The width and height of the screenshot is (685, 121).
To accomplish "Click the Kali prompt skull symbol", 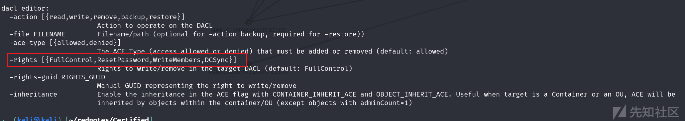I will tap(37, 119).
